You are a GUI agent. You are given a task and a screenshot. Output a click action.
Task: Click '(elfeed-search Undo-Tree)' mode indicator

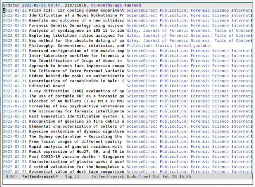(x=121, y=176)
